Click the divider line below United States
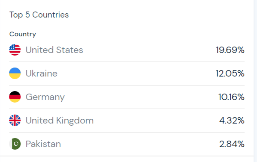The width and height of the screenshot is (257, 162). [x=127, y=62]
